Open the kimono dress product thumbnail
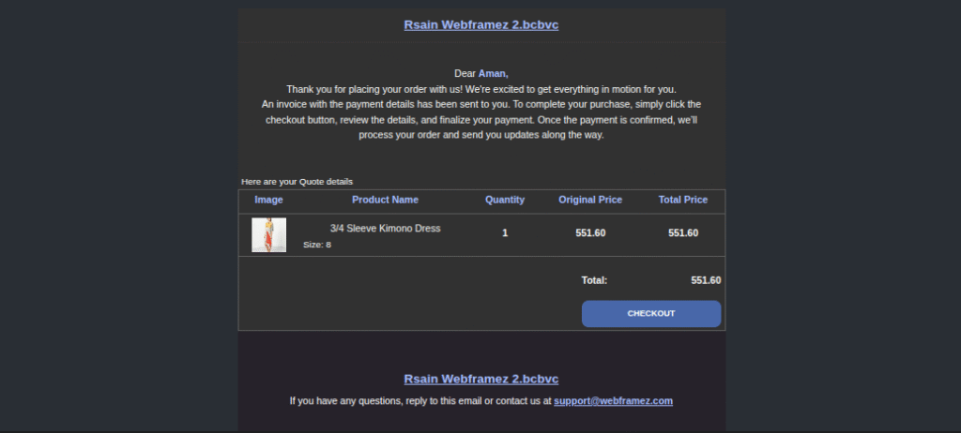961x433 pixels. coord(269,234)
